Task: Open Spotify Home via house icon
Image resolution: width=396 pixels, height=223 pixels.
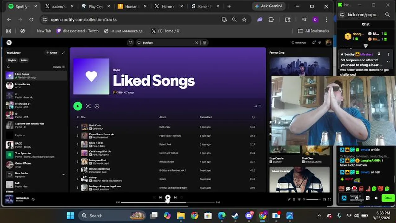Action: [x=130, y=43]
